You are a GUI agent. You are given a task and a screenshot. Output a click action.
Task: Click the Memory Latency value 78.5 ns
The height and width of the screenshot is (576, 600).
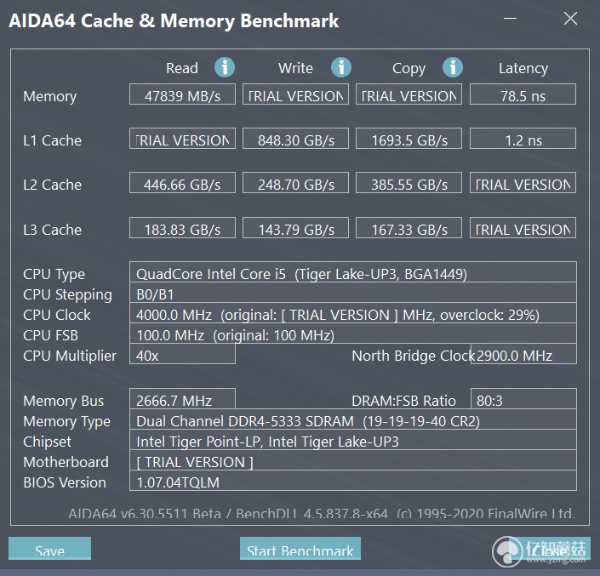click(x=523, y=94)
